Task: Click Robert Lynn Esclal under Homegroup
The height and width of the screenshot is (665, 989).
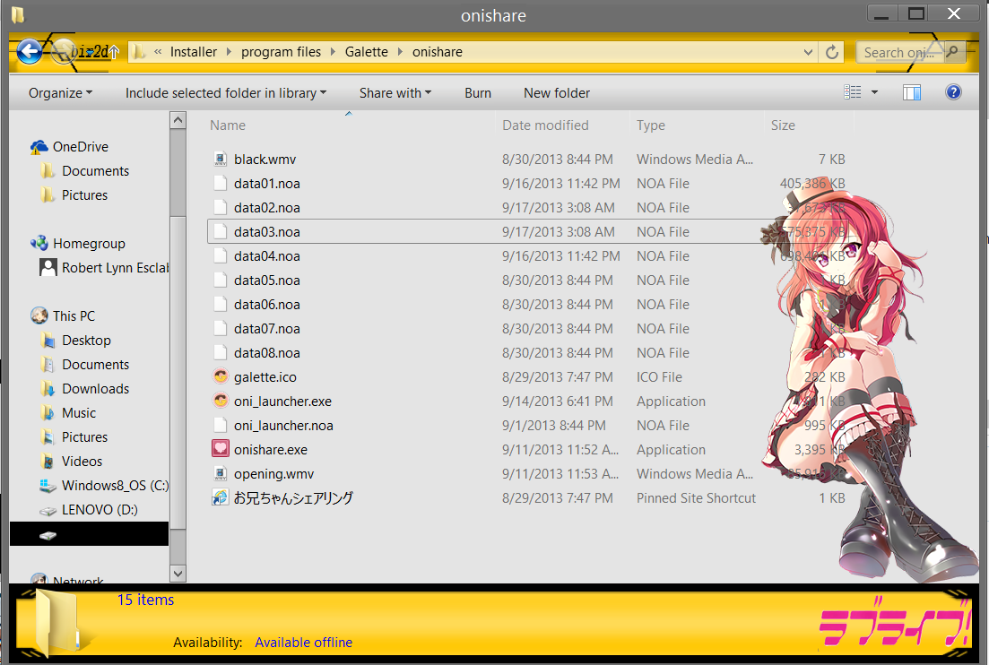Action: (115, 268)
